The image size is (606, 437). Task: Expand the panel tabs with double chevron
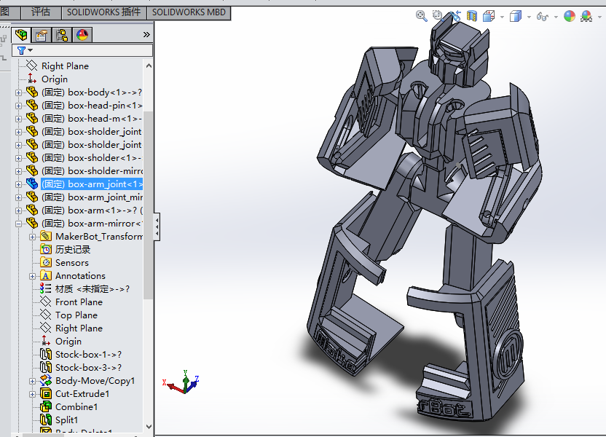tap(146, 34)
